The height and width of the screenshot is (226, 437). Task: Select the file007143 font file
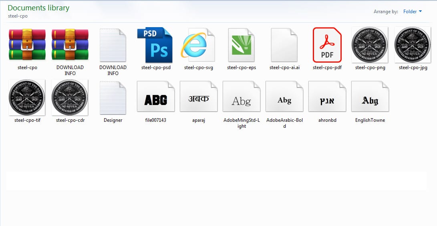click(x=155, y=97)
